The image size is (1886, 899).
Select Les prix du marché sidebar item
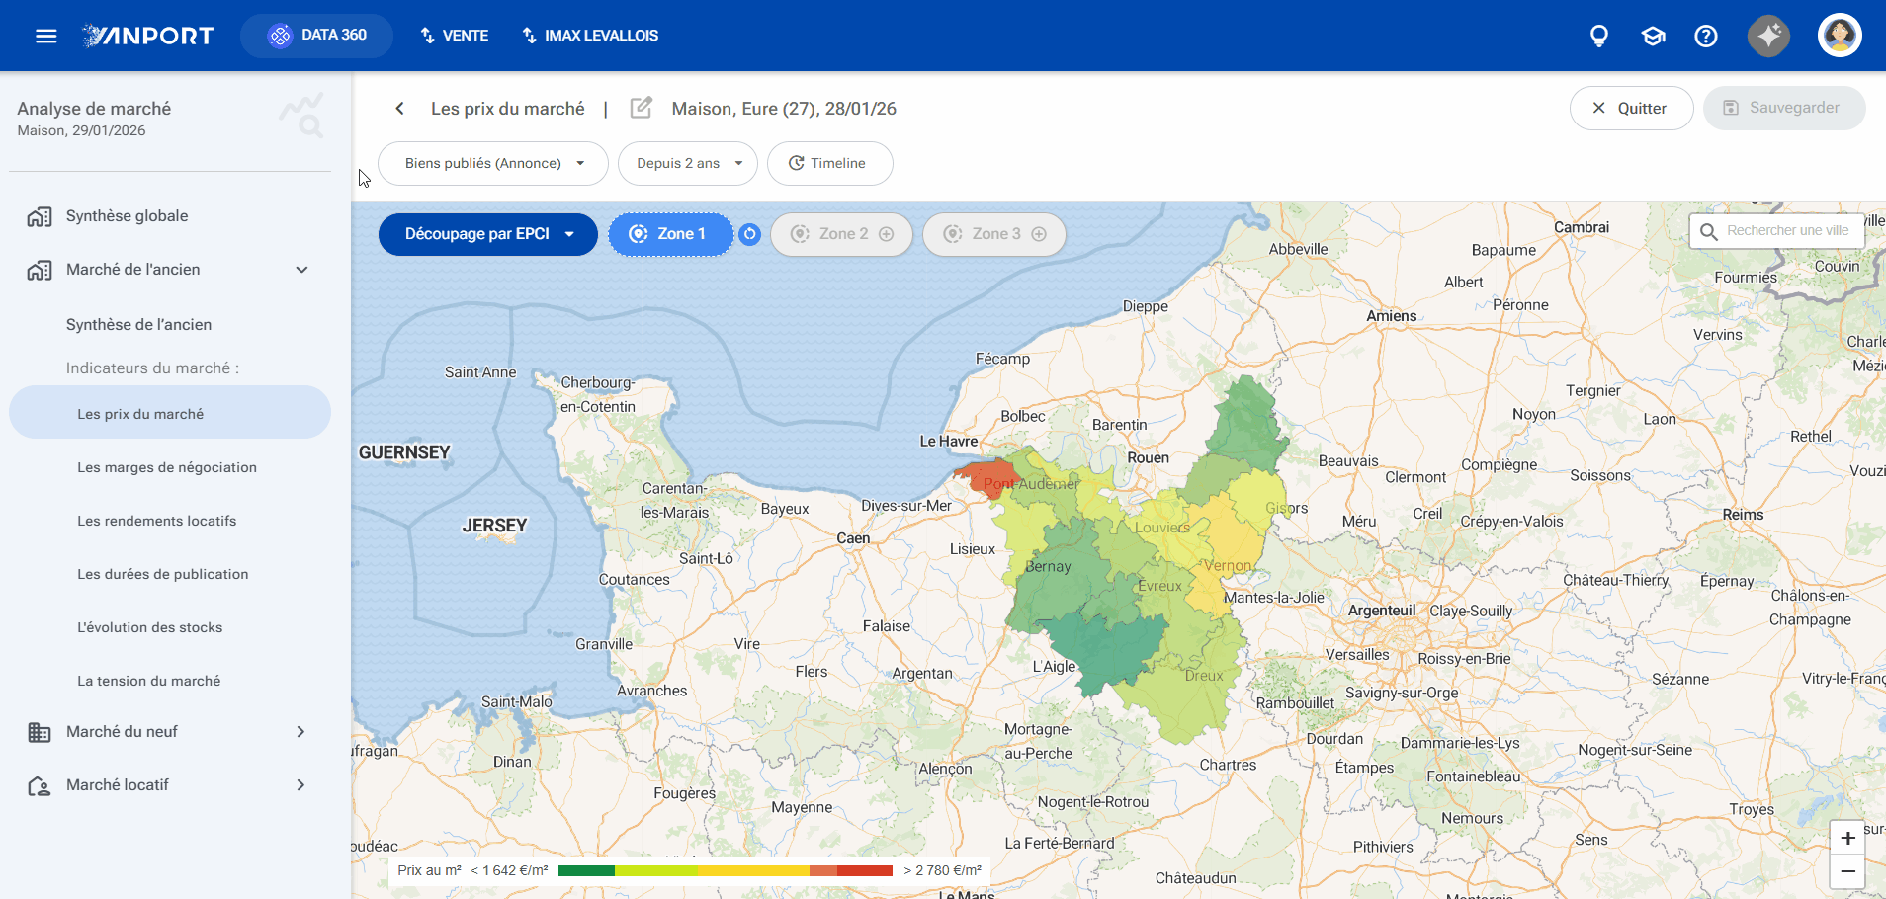tap(169, 412)
